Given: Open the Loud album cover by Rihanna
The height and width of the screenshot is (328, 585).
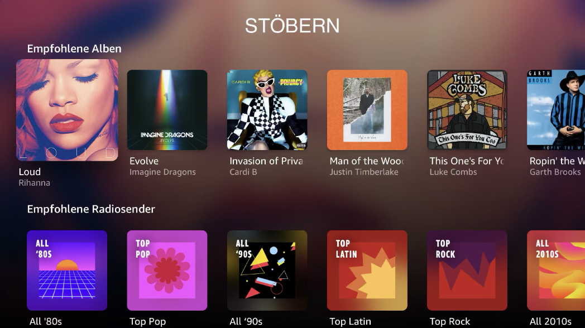Looking at the screenshot, I should 67,110.
